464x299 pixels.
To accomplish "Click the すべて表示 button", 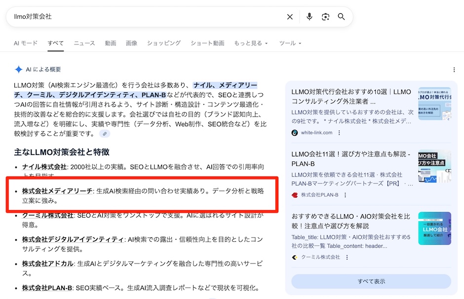I will coord(371,281).
